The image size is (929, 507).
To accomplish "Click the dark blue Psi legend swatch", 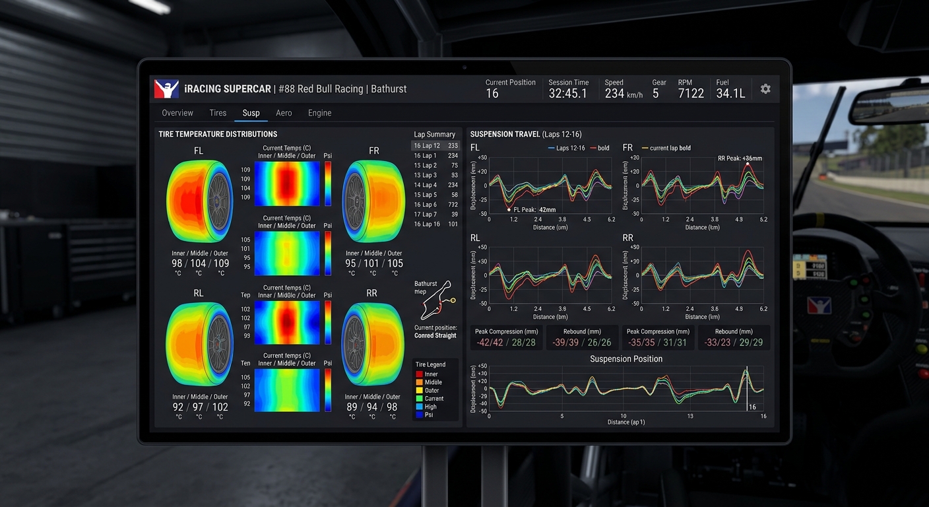I will 419,415.
